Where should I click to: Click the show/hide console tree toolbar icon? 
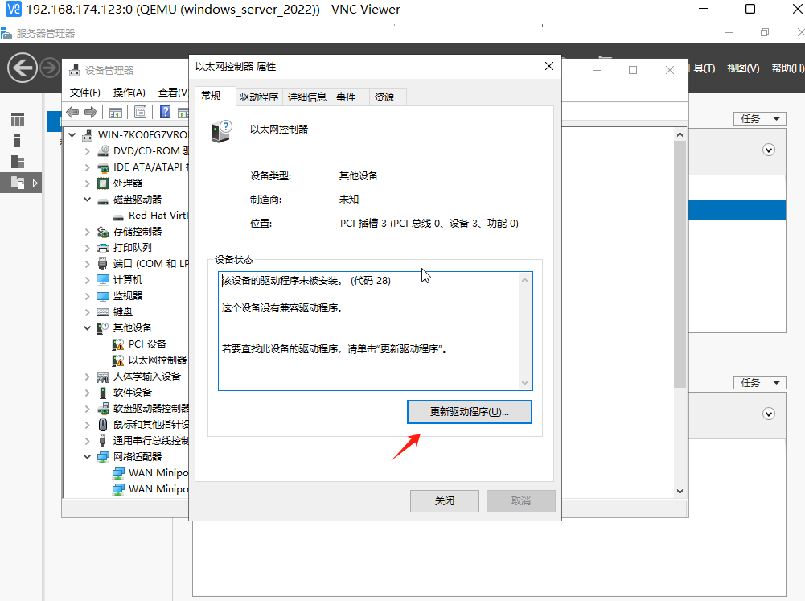(116, 112)
